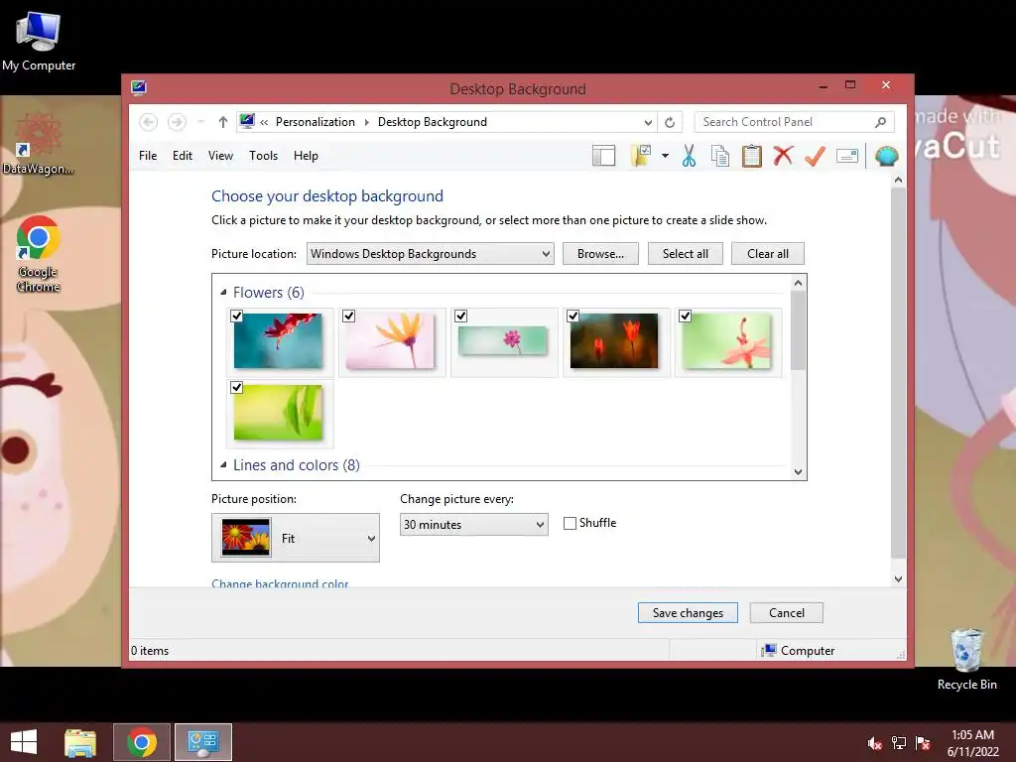
Task: Click the red X Delete icon
Action: pos(783,156)
